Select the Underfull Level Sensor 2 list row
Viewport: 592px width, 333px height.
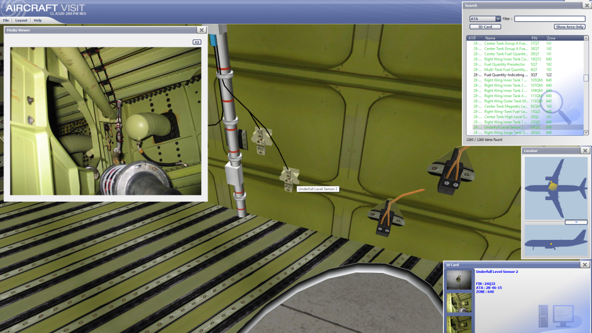(x=525, y=127)
